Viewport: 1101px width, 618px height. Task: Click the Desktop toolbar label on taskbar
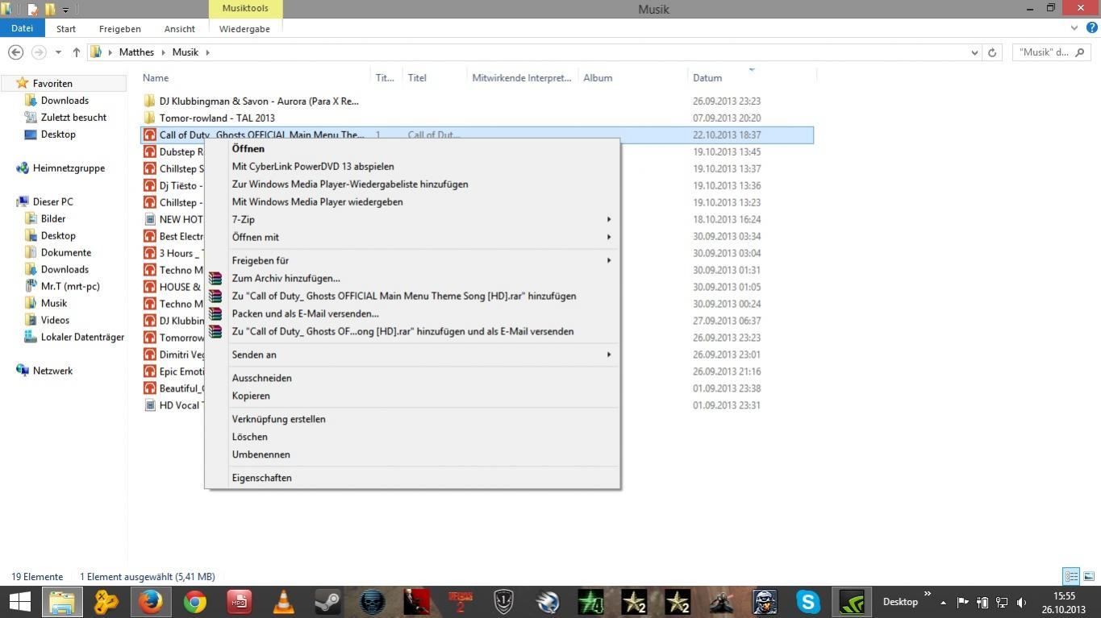coord(900,602)
